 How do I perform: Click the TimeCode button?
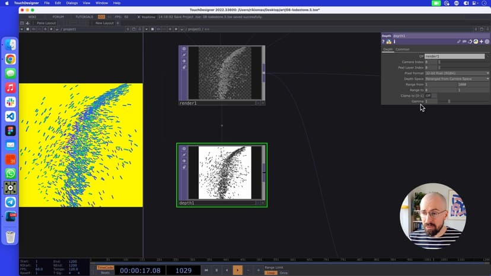tap(105, 267)
